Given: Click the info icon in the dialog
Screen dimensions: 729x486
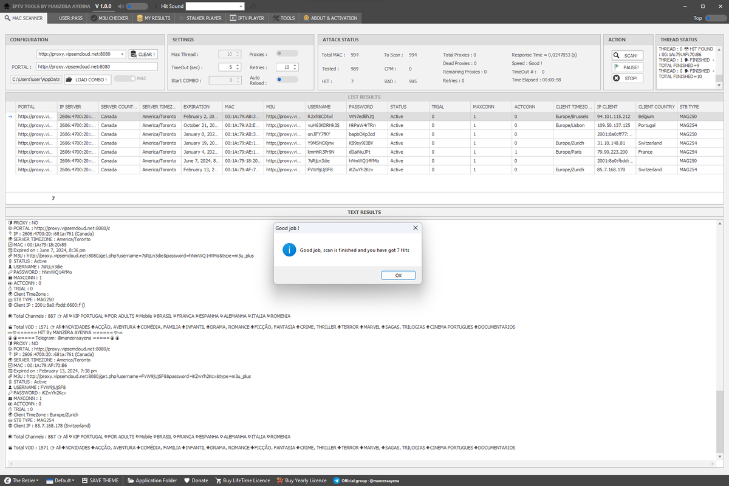Looking at the screenshot, I should click(290, 250).
